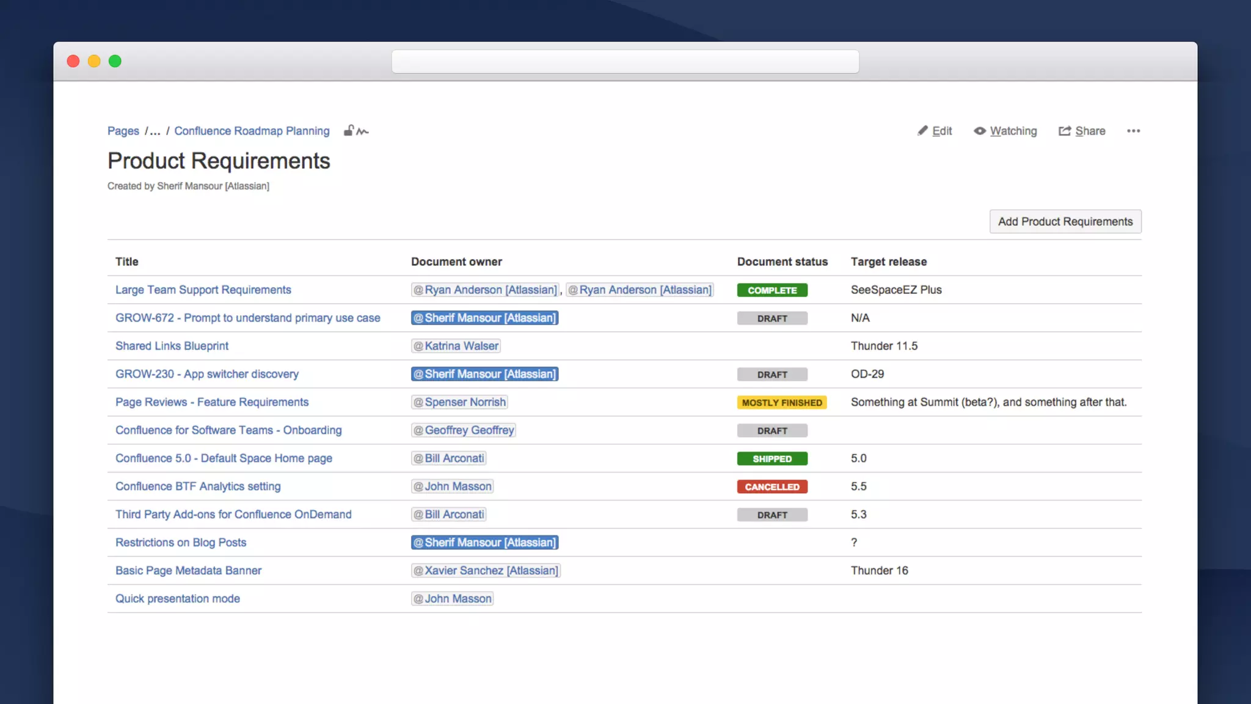Click the red CANCELLED status lozenge
This screenshot has width=1251, height=704.
771,487
